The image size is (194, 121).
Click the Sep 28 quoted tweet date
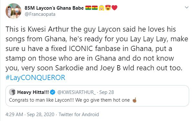click(x=106, y=92)
